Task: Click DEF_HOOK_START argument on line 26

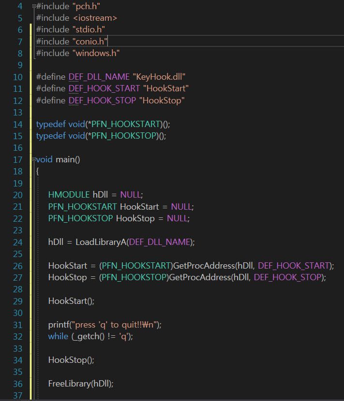Action: click(x=294, y=266)
